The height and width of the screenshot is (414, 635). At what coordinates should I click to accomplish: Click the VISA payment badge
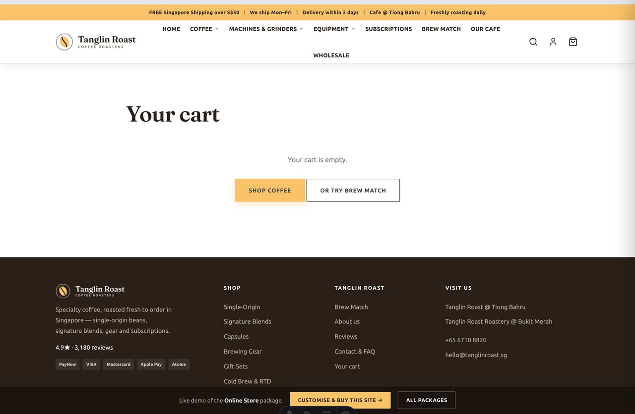click(91, 364)
